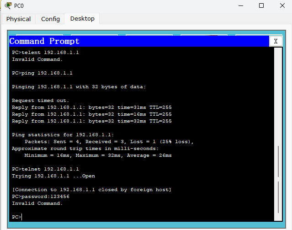Click the reply line with time=16ms
The image size is (292, 230).
[x=92, y=114]
